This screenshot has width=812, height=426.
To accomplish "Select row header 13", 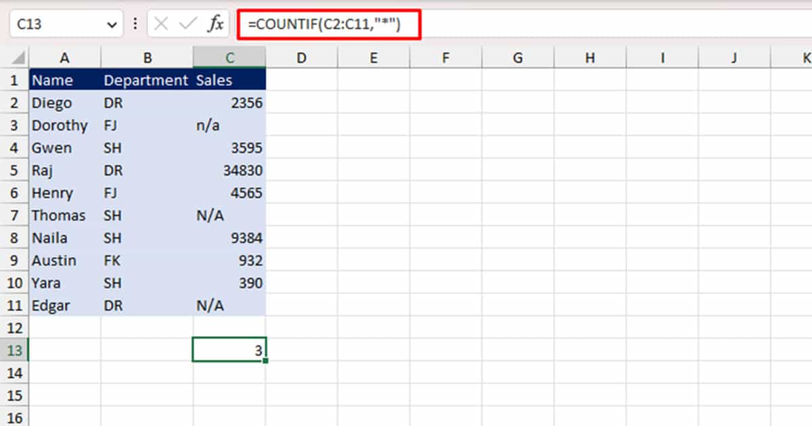I will pyautogui.click(x=15, y=350).
